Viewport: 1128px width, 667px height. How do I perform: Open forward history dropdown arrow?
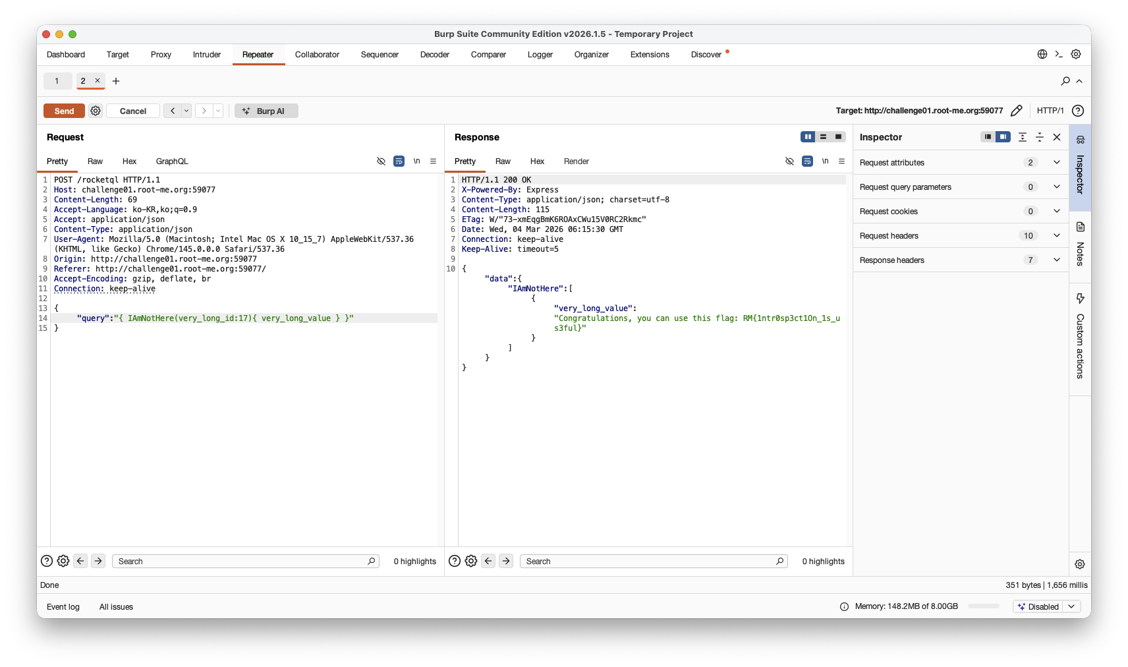point(218,111)
